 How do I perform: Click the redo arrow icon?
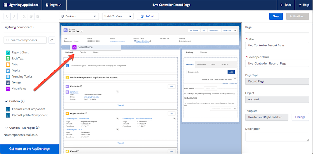pos(14,17)
